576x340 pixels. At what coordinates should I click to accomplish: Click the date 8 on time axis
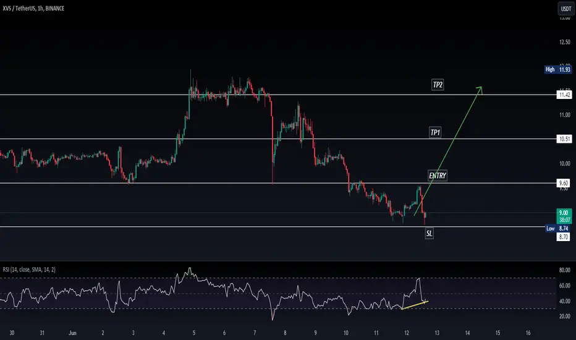pos(285,333)
